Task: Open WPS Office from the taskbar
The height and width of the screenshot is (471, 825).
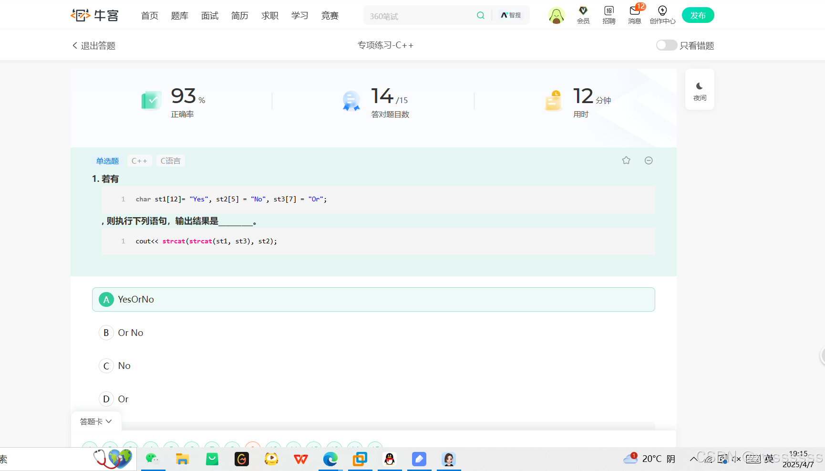Action: 301,459
